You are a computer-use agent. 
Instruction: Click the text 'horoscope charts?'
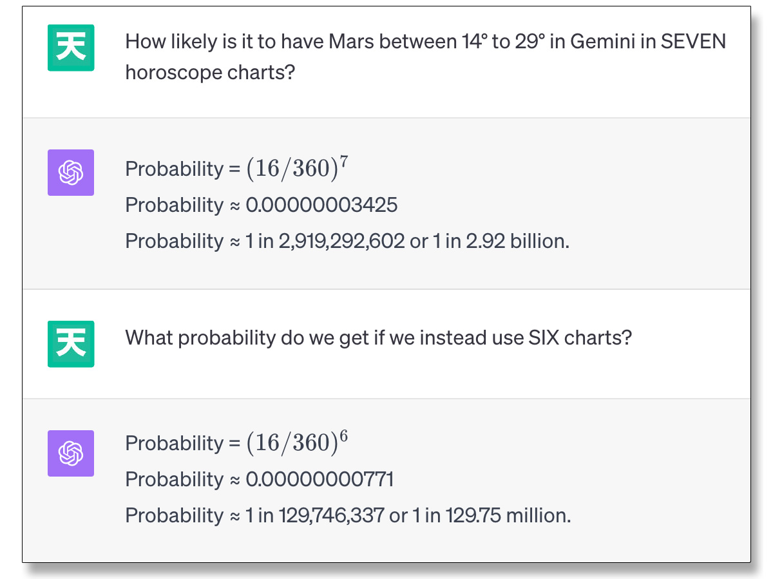pos(210,72)
